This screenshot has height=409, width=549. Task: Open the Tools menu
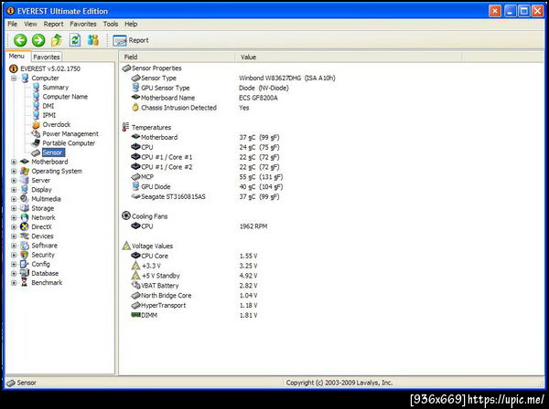(111, 24)
